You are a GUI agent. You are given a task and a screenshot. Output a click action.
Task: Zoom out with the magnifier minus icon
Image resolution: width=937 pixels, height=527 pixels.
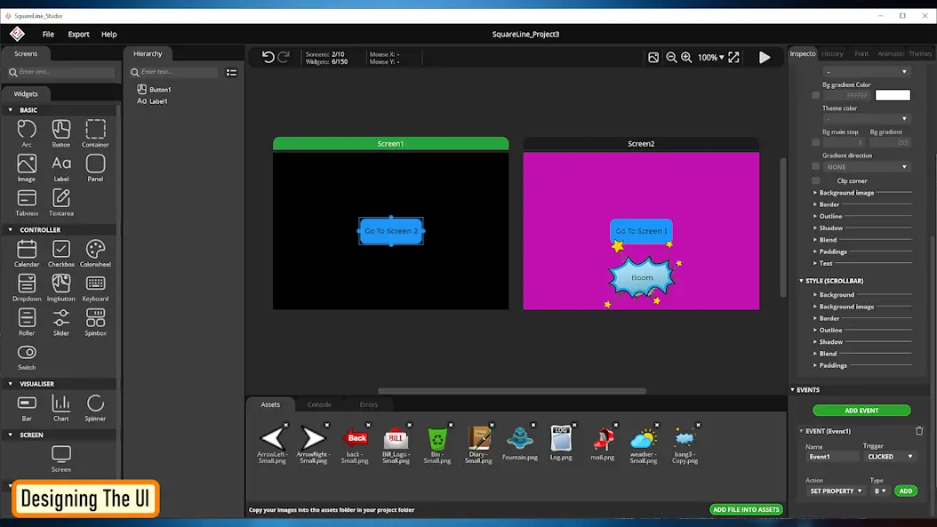click(x=671, y=58)
